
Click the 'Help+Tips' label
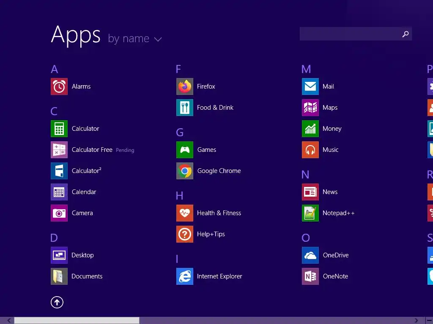(211, 234)
